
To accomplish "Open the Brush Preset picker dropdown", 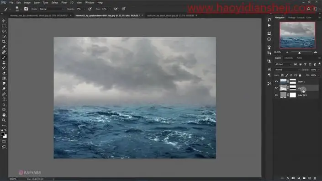I will coord(21,9).
